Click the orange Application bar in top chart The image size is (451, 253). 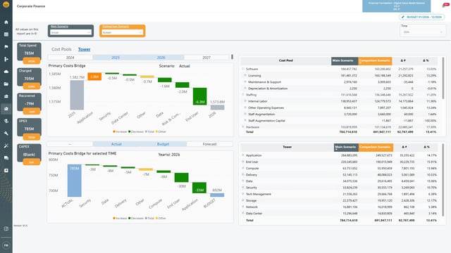tap(94, 77)
